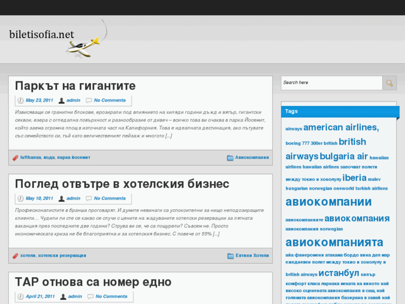405x304 pixels.
Task: Select the small авиокомпаниите tag
Action: [304, 220]
